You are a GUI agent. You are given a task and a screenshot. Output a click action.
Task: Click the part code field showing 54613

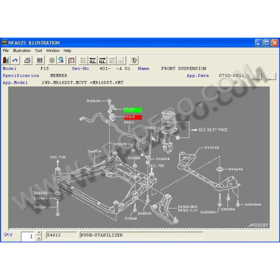(61, 235)
